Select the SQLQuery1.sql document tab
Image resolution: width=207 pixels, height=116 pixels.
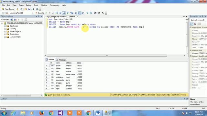pos(62,16)
